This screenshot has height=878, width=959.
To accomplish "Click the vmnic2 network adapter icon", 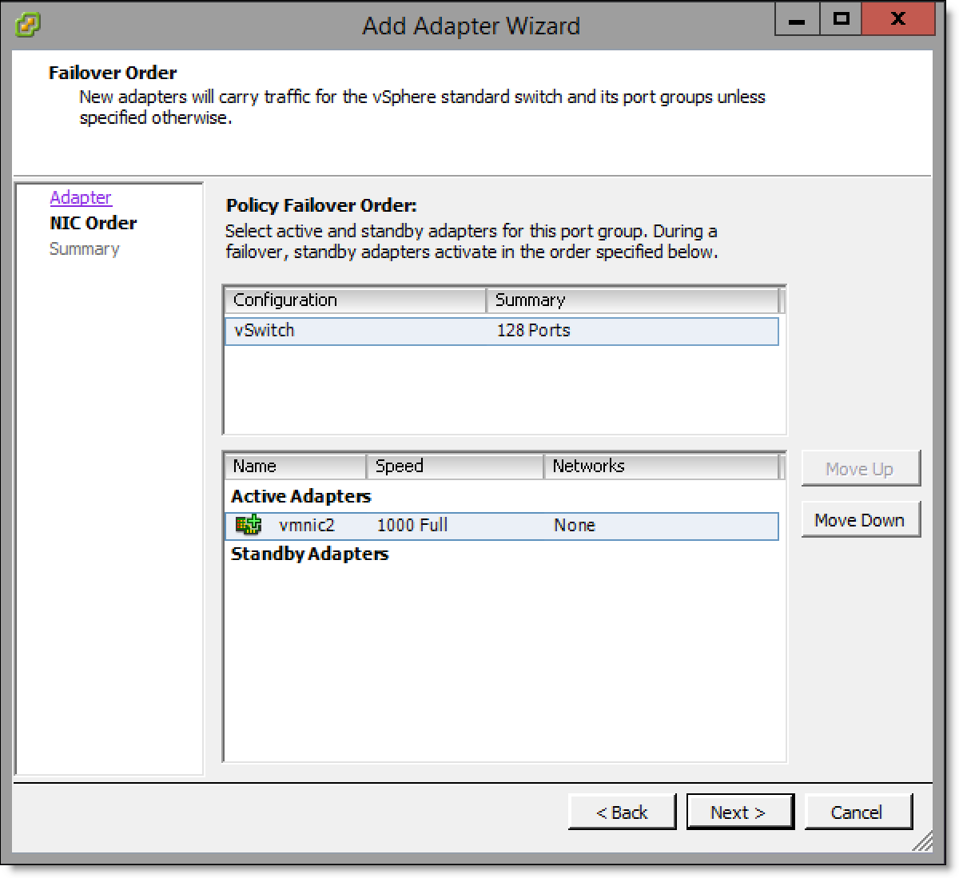I will tap(249, 525).
